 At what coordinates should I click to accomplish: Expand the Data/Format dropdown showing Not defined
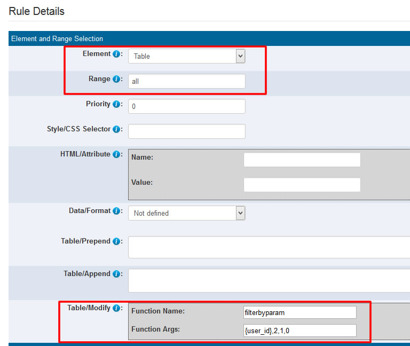tap(186, 213)
